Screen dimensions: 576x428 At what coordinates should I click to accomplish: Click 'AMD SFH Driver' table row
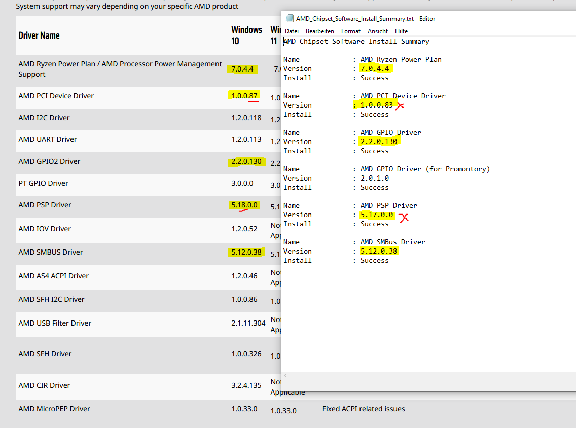click(45, 354)
